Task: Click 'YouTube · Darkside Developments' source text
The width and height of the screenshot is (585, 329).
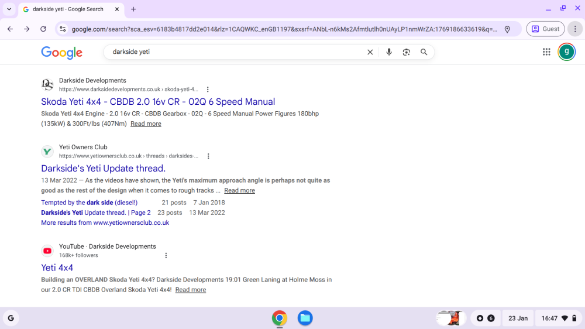Action: (108, 247)
